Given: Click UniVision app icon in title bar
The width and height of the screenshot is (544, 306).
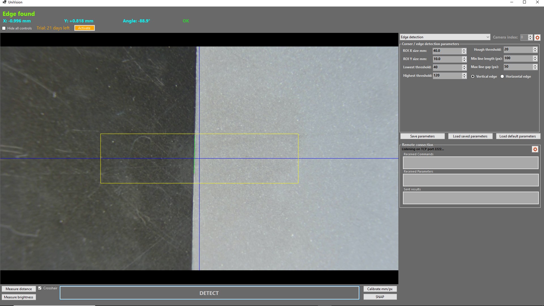Looking at the screenshot, I should tap(4, 2).
